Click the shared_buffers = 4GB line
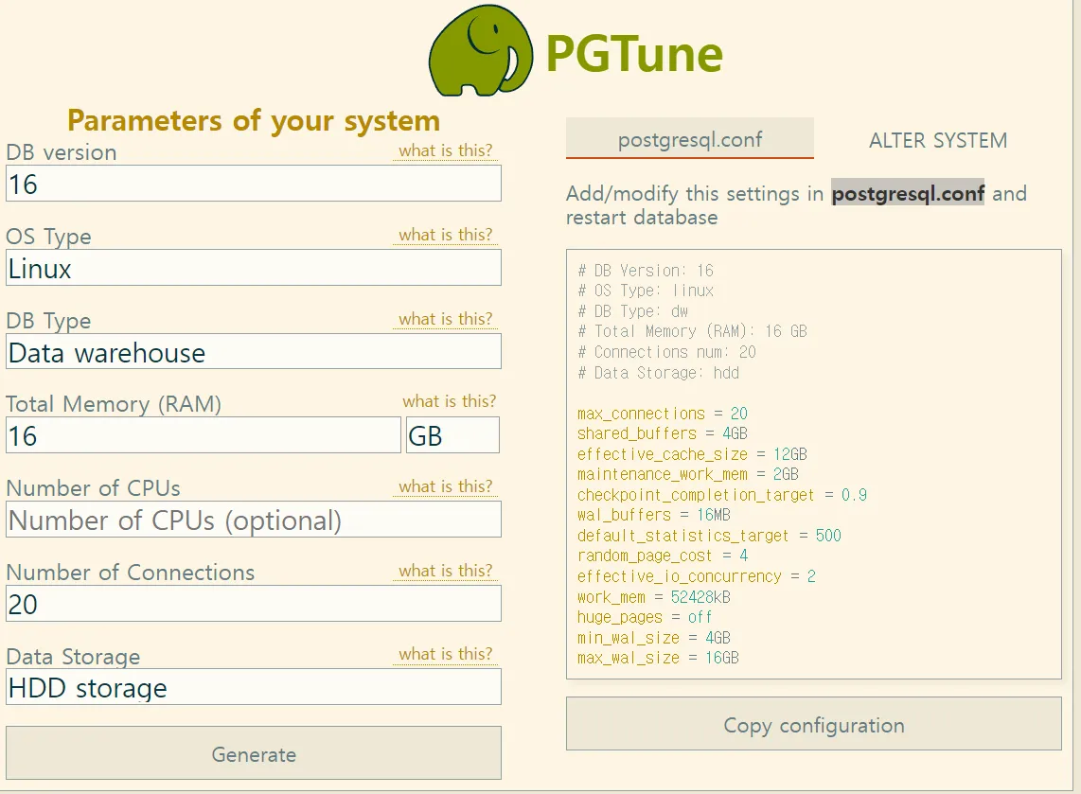Image resolution: width=1081 pixels, height=794 pixels. [663, 433]
